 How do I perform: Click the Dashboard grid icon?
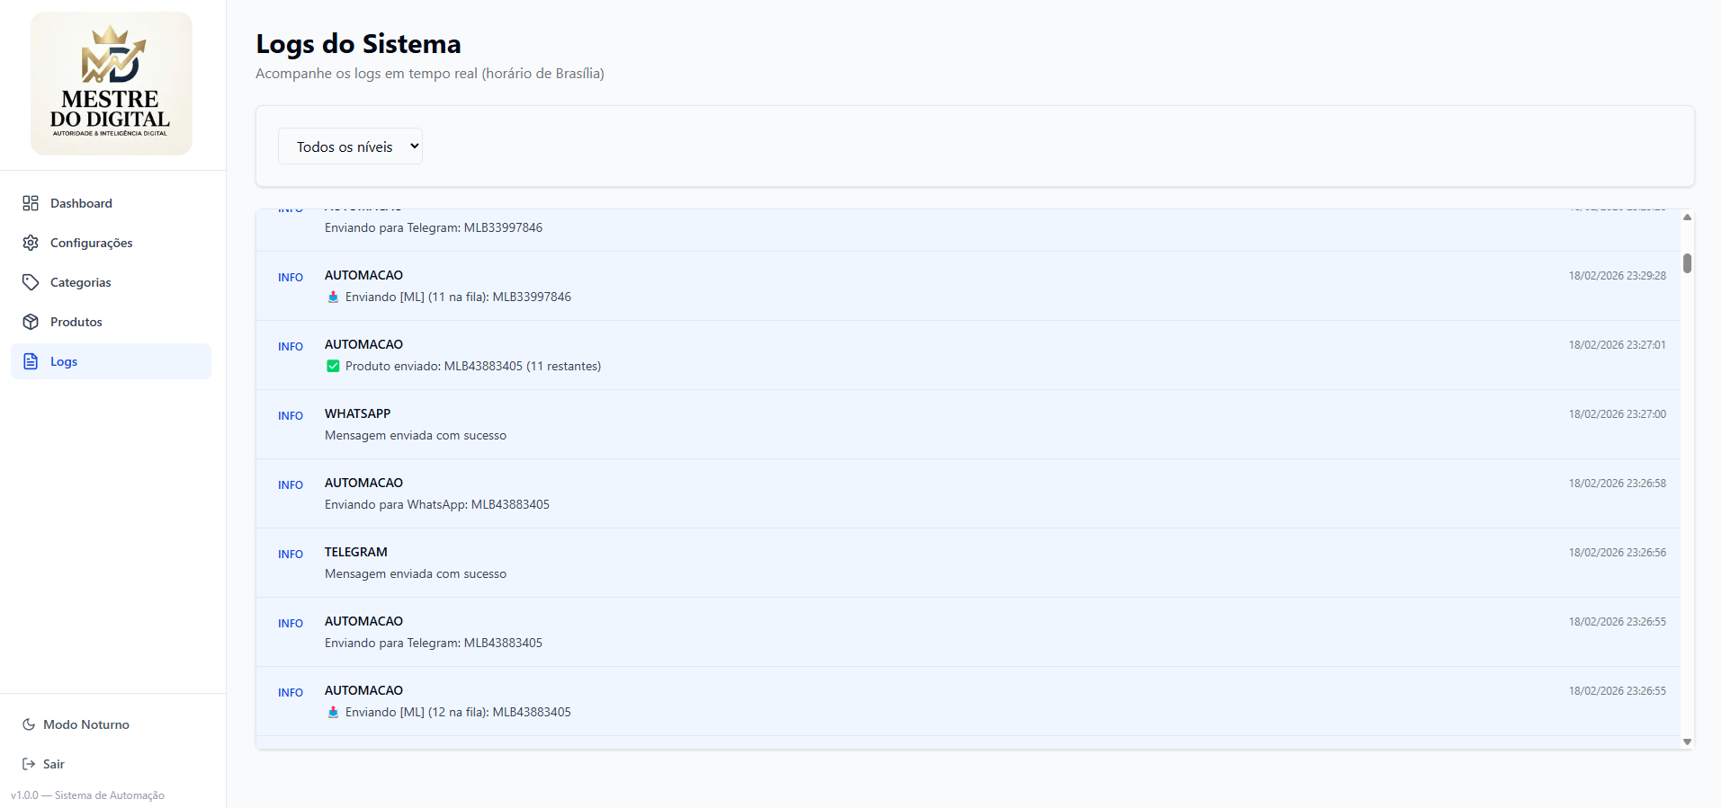click(x=31, y=203)
